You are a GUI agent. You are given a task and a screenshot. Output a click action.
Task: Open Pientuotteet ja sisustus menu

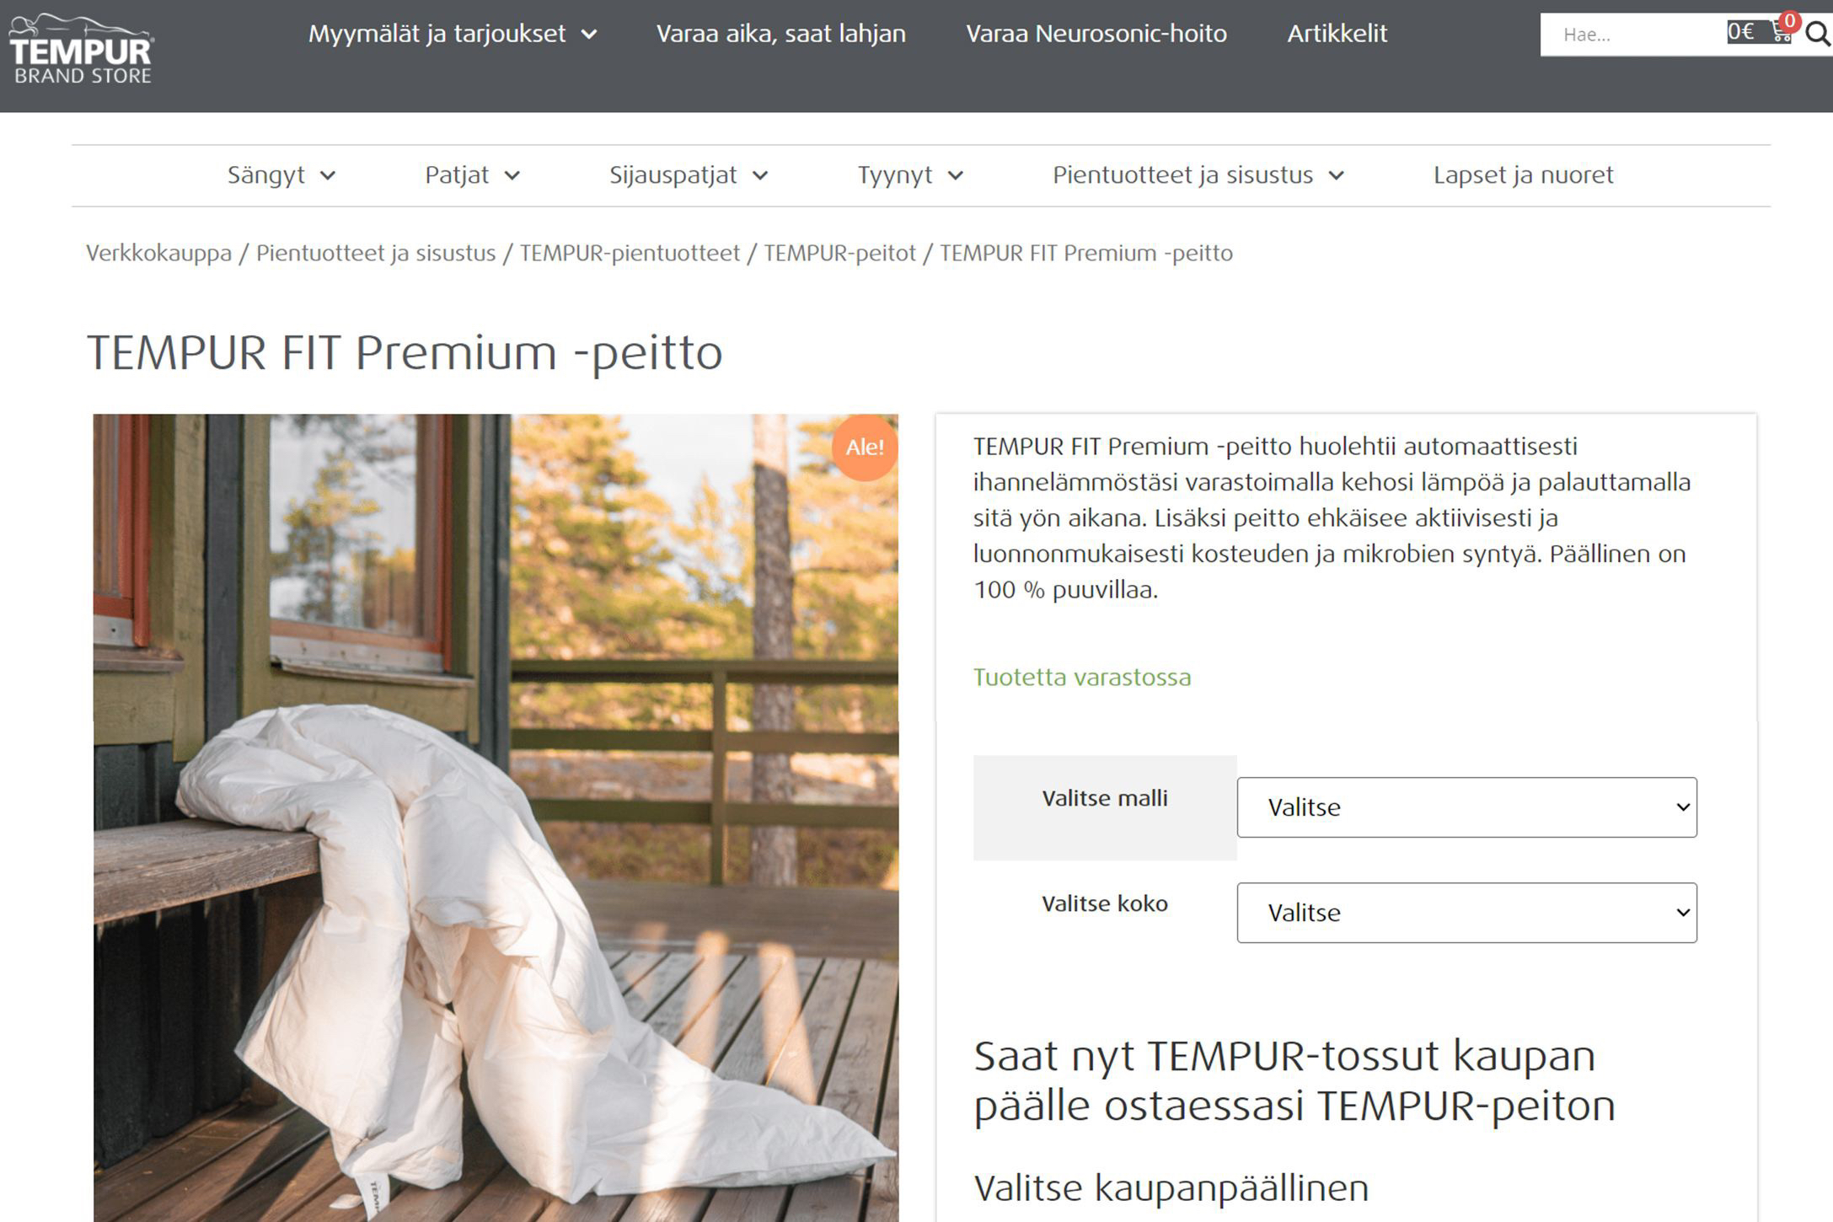tap(1198, 175)
